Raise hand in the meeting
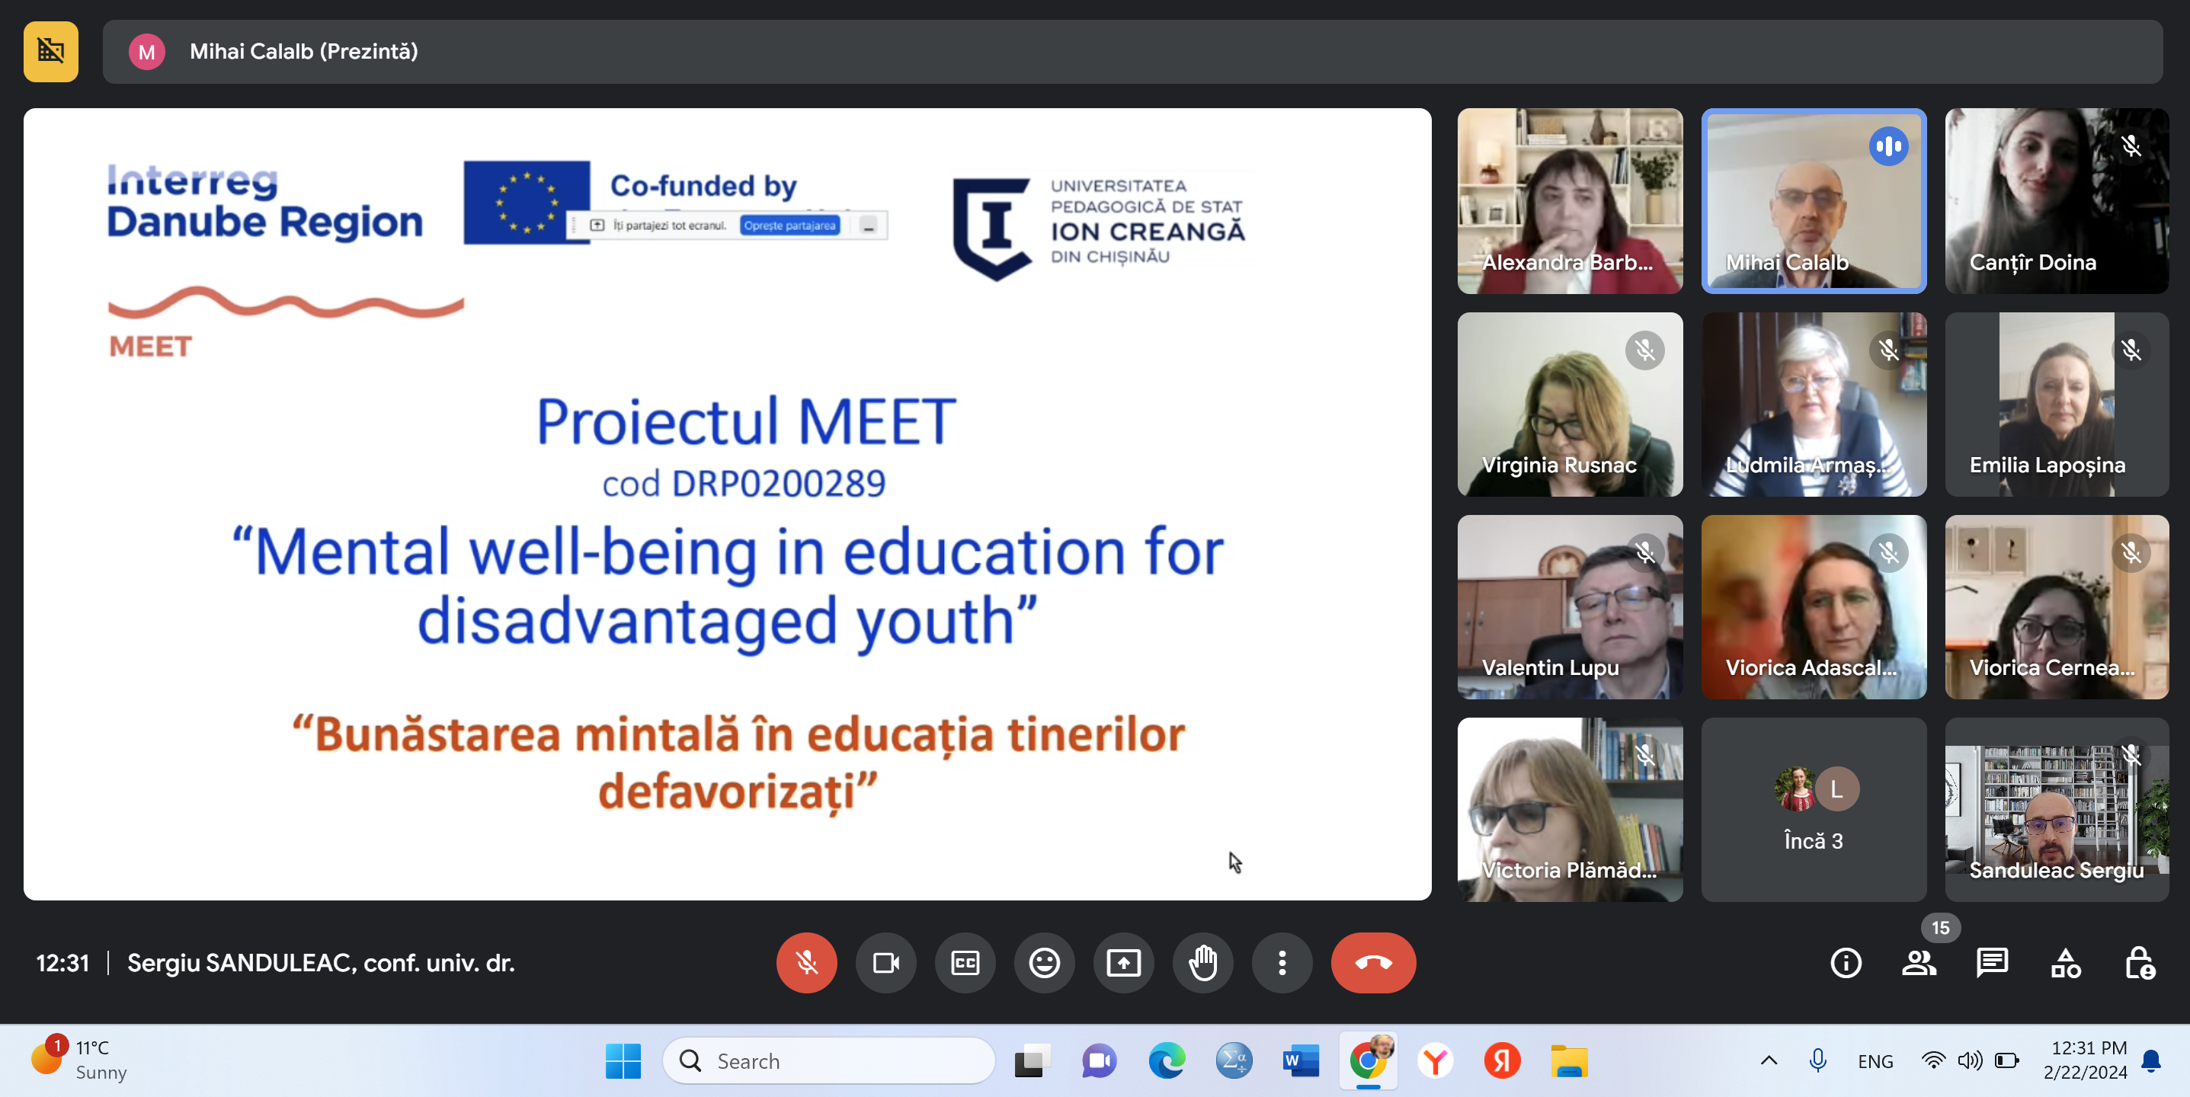This screenshot has height=1097, width=2190. pos(1203,963)
